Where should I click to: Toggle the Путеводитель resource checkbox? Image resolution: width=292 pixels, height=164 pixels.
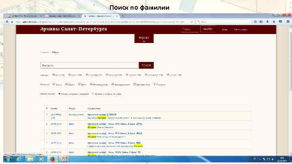coord(91,84)
